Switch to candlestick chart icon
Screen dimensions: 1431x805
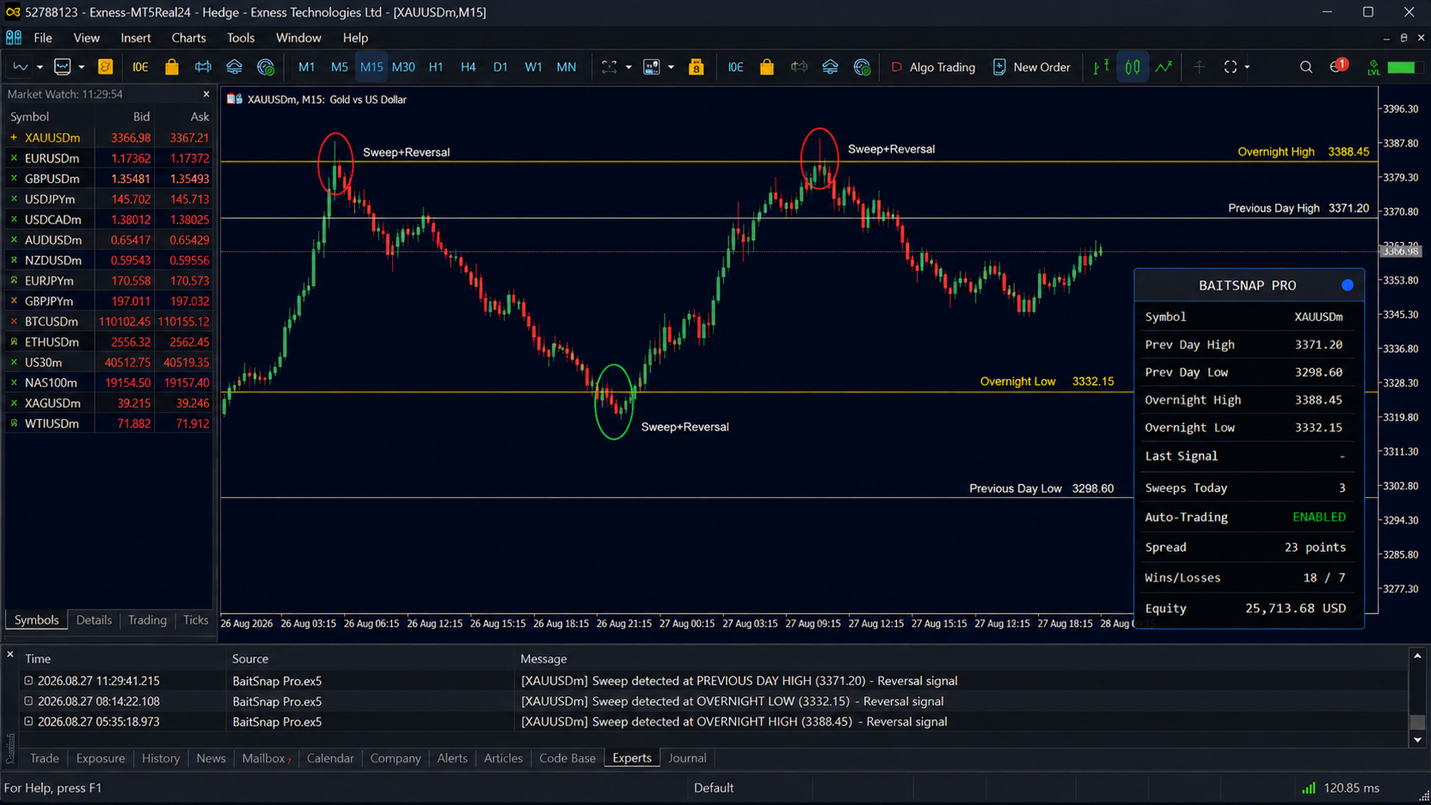(1132, 67)
